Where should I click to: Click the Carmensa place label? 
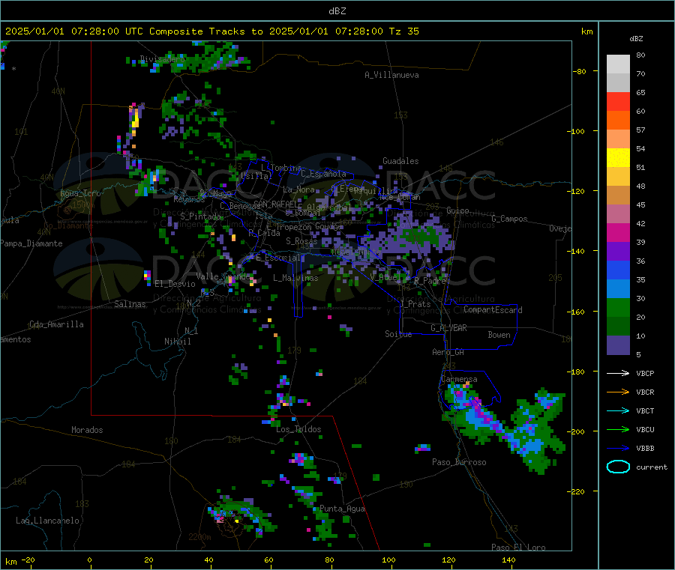click(459, 379)
